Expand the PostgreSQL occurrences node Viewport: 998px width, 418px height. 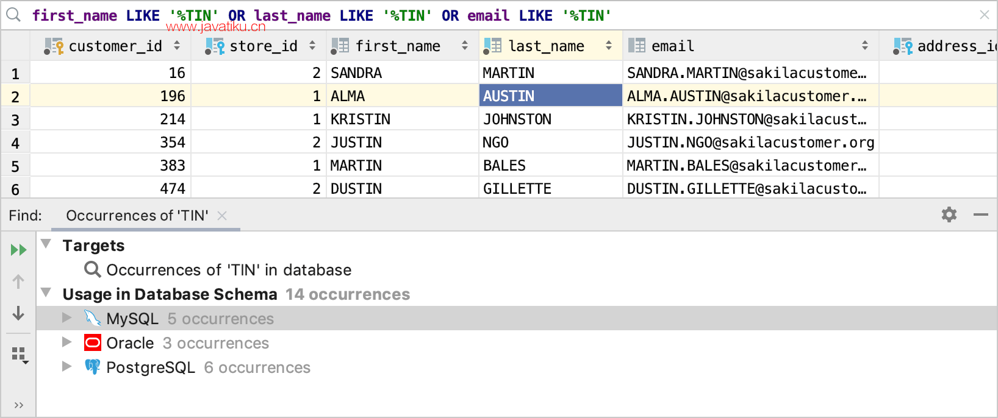tap(67, 366)
